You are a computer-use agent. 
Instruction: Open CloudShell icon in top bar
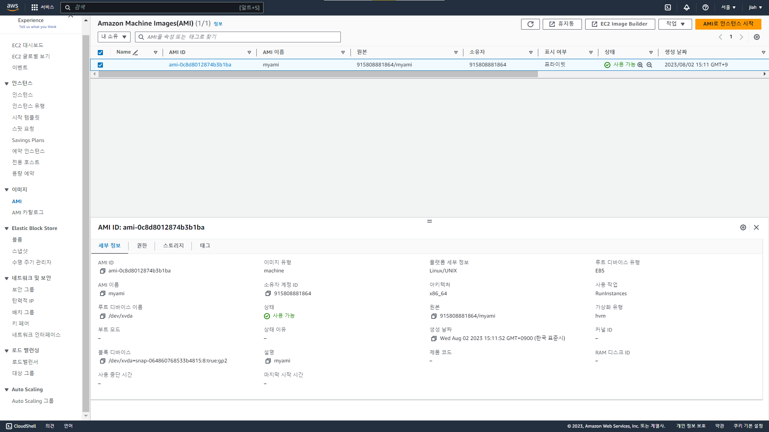668,7
